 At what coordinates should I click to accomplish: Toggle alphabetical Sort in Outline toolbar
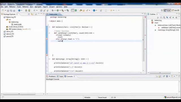164,18
